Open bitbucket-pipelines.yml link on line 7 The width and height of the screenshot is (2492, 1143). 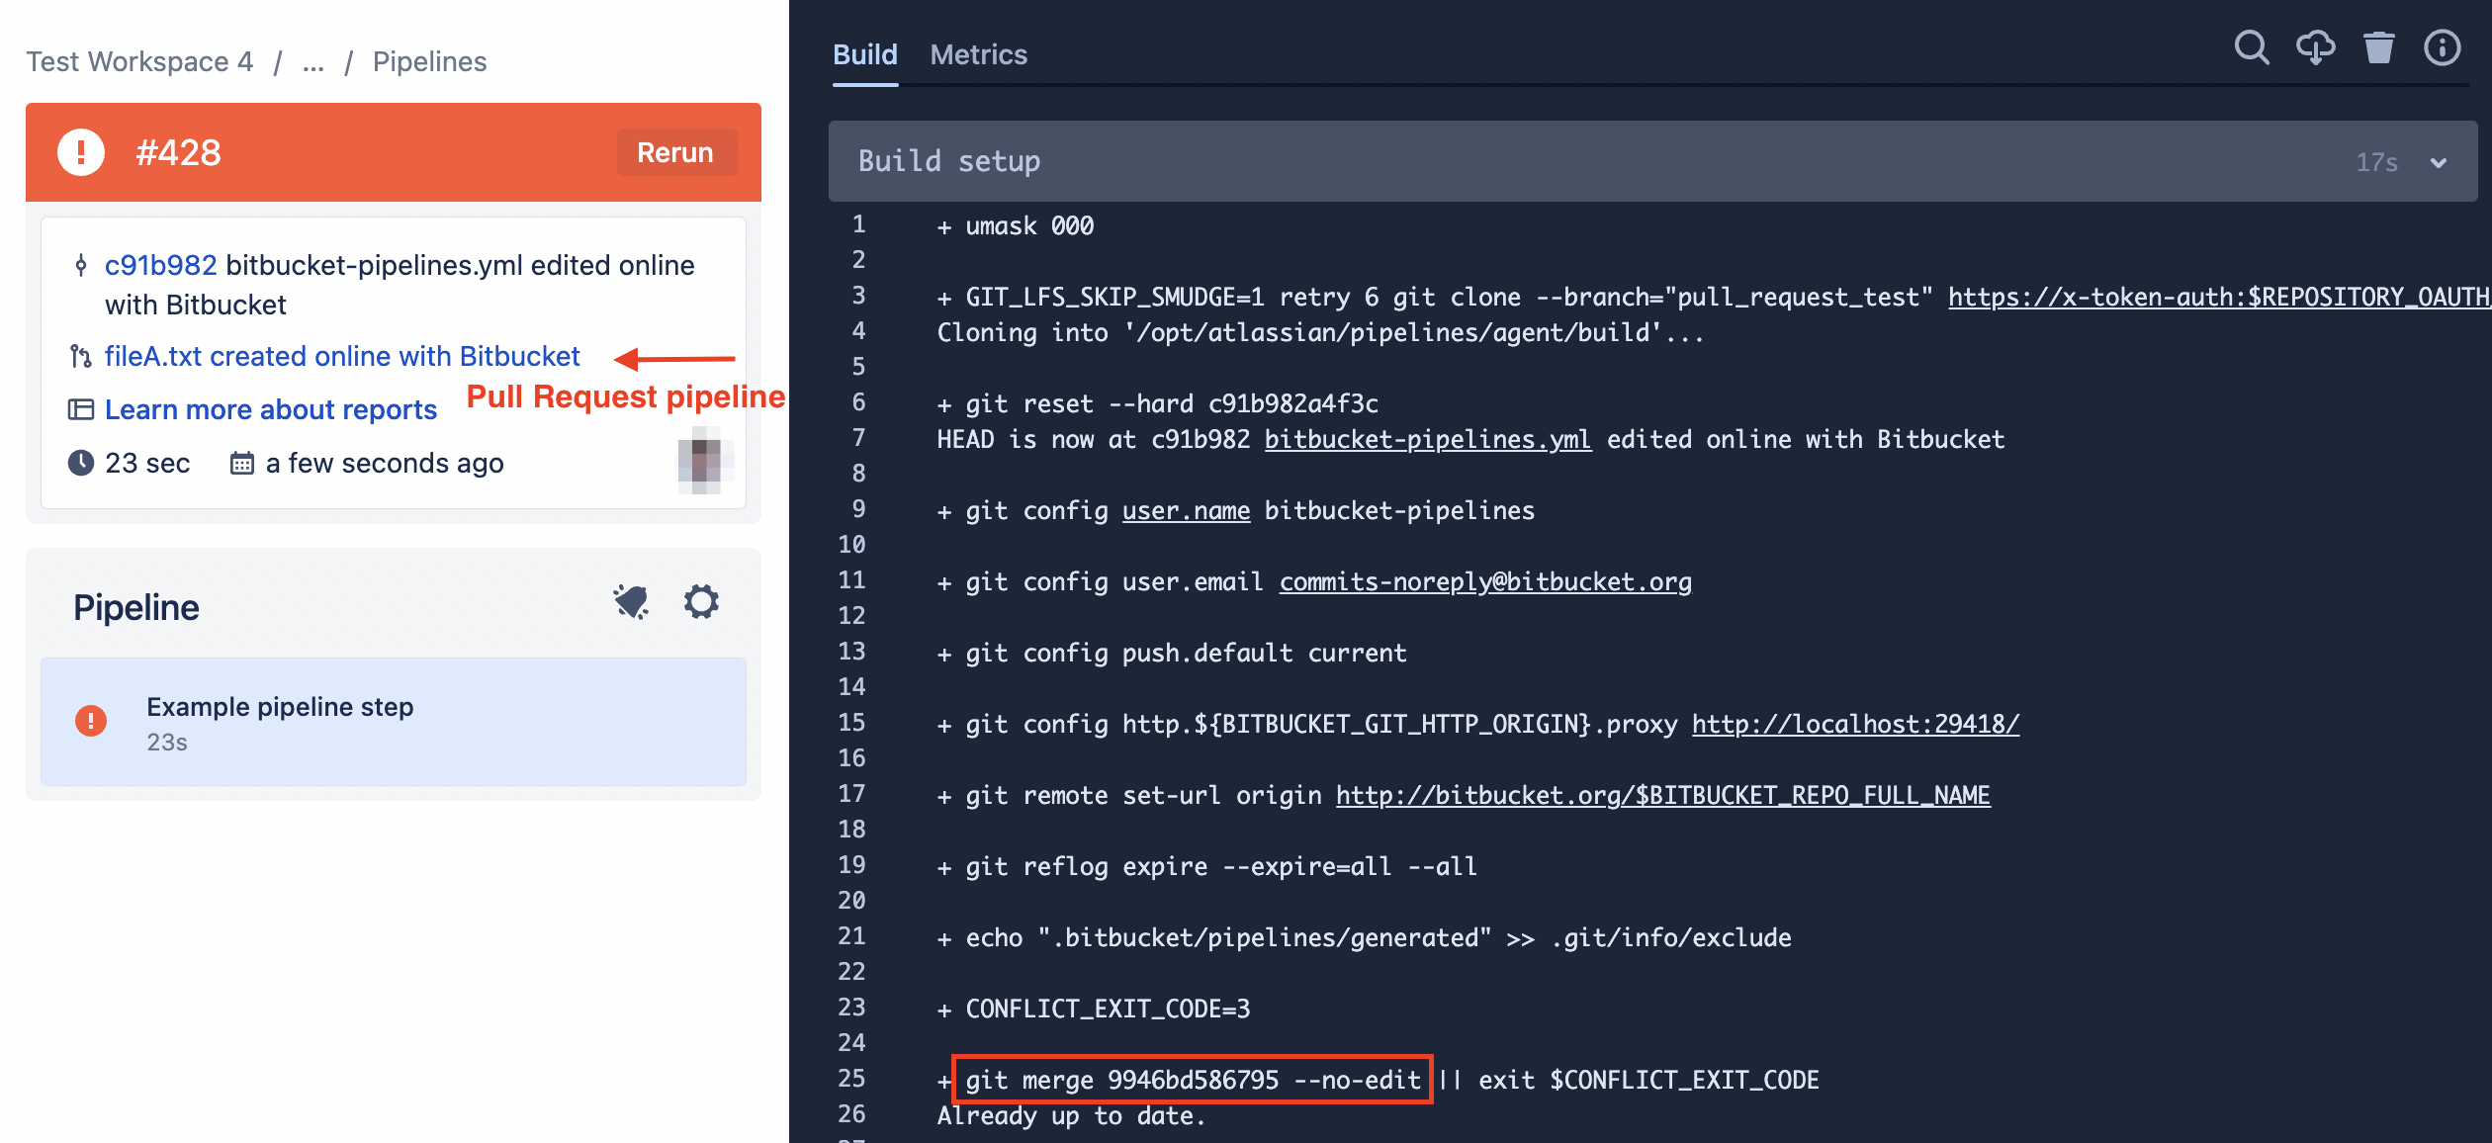coord(1428,439)
